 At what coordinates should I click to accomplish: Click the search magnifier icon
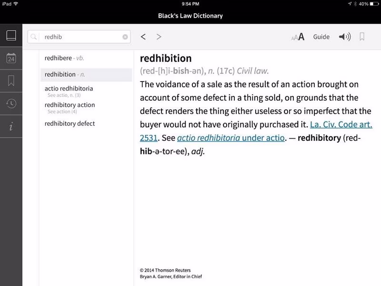click(x=34, y=37)
